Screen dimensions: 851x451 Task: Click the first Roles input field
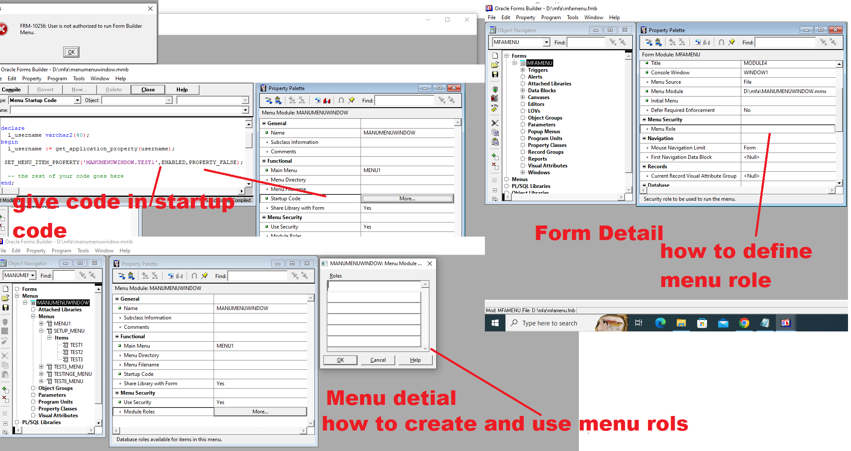click(x=374, y=286)
